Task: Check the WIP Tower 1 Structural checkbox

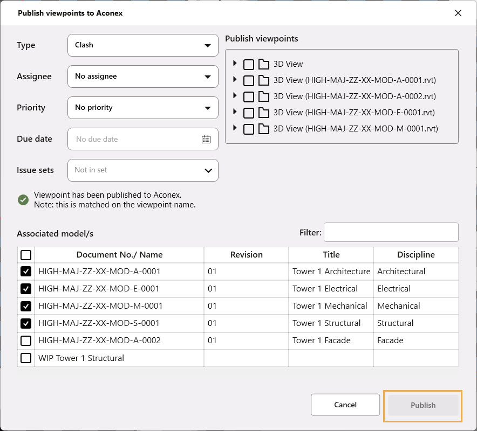Action: (26, 358)
